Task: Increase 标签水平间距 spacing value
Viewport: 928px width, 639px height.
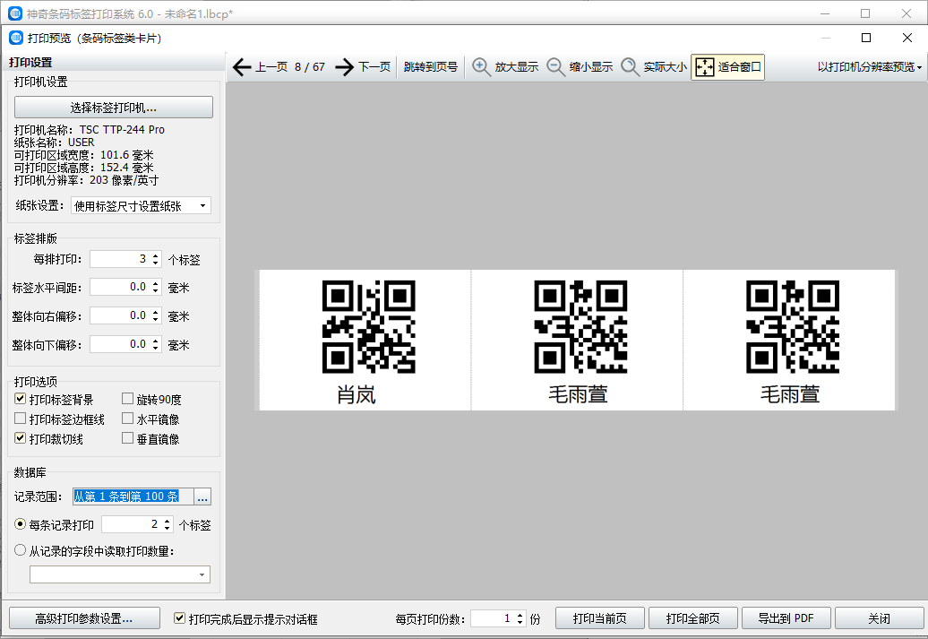Action: (156, 284)
